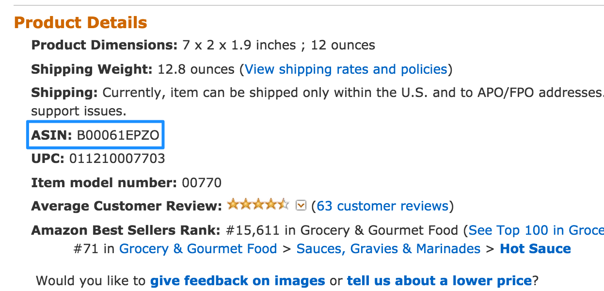Click tell us about a lower price

[439, 280]
